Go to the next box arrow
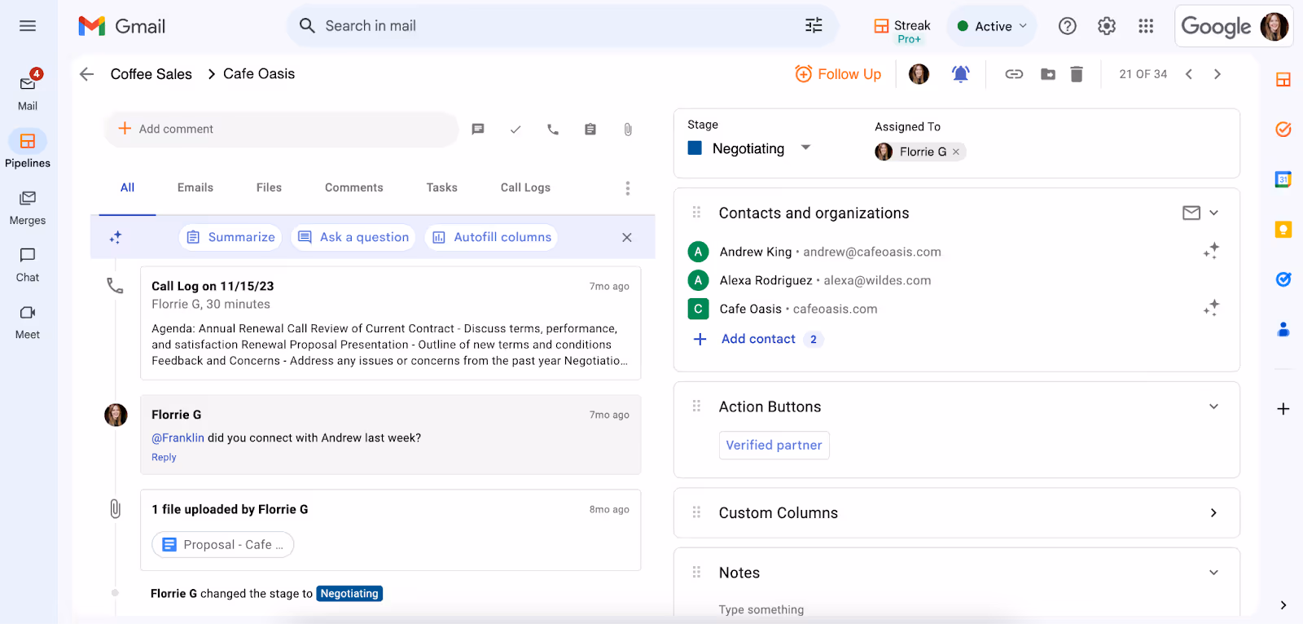1303x624 pixels. pos(1217,74)
